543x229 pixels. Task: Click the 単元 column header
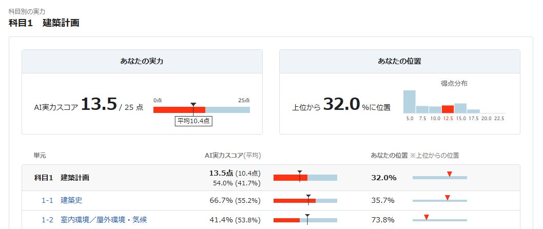[40, 155]
